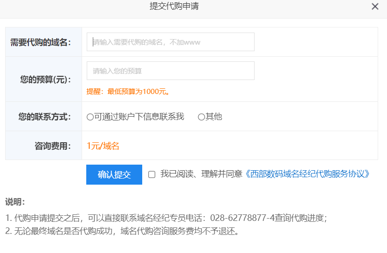Click the 需要代购的域名 field label
387x253 pixels.
click(41, 42)
